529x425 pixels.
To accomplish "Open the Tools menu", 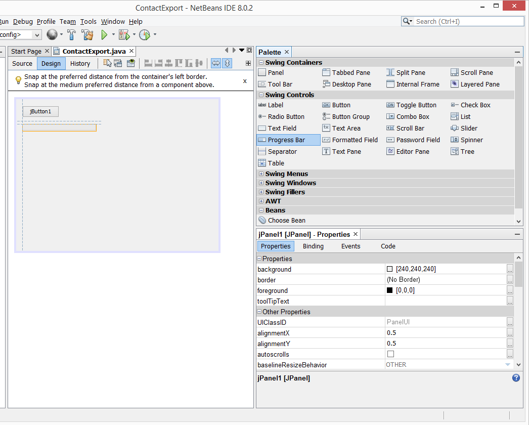I will [x=88, y=22].
